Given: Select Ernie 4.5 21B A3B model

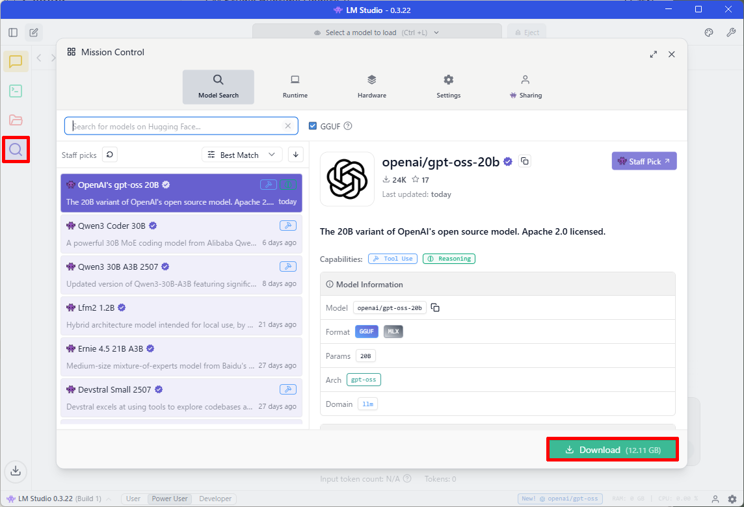Looking at the screenshot, I should 181,357.
